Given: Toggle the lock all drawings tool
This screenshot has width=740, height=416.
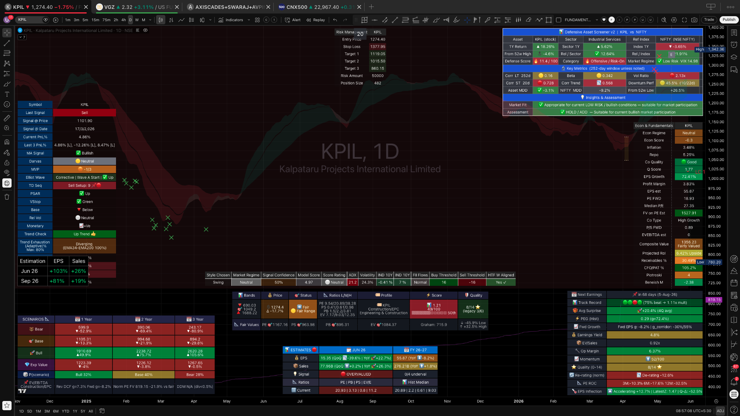Looking at the screenshot, I should 7,163.
